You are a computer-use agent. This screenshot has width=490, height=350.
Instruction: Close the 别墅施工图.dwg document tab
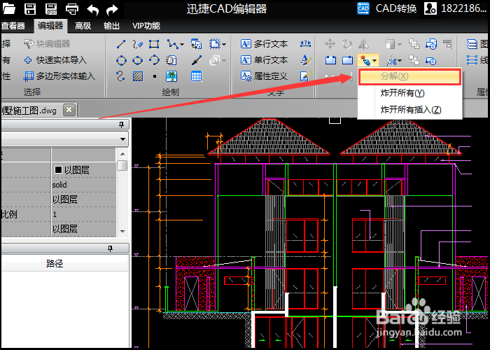click(x=69, y=110)
